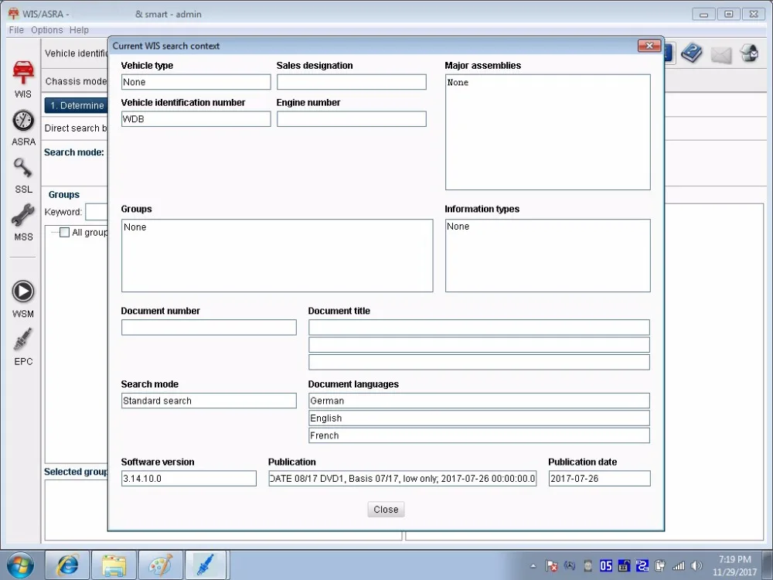Open the Options menu
Screen dimensions: 773x580
point(47,30)
